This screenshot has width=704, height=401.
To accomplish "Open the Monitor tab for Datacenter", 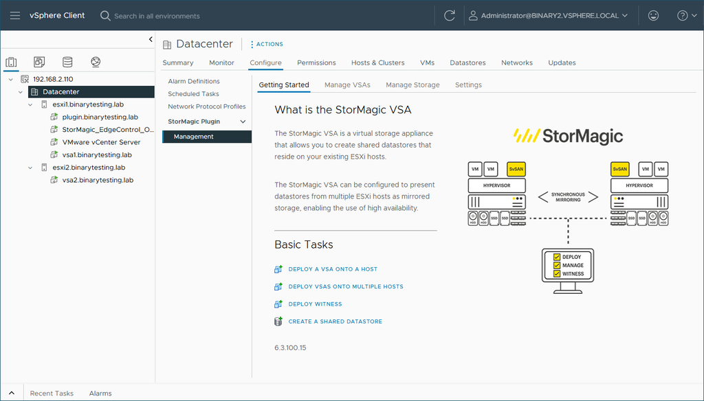I will click(x=221, y=62).
